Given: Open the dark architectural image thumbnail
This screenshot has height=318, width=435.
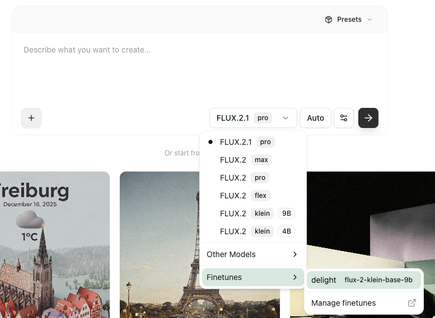Looking at the screenshot, I should tap(371, 220).
